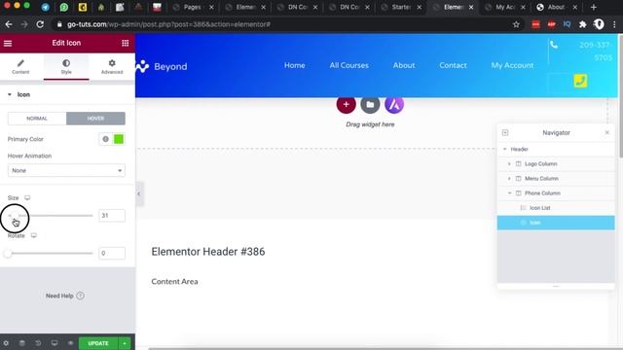Open the browser Extensions puzzle icon
The height and width of the screenshot is (350, 623).
pyautogui.click(x=582, y=24)
